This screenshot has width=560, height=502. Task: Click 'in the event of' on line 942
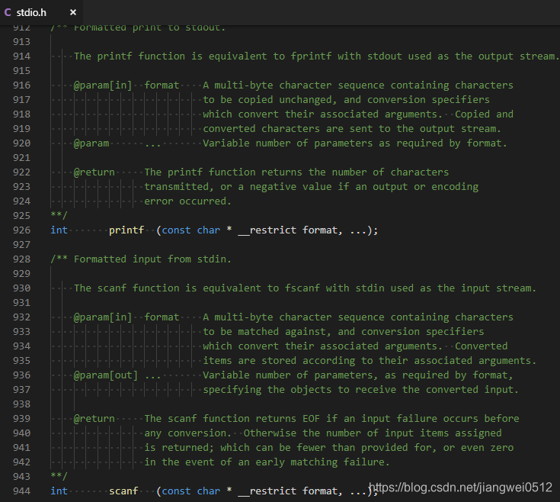click(x=188, y=462)
